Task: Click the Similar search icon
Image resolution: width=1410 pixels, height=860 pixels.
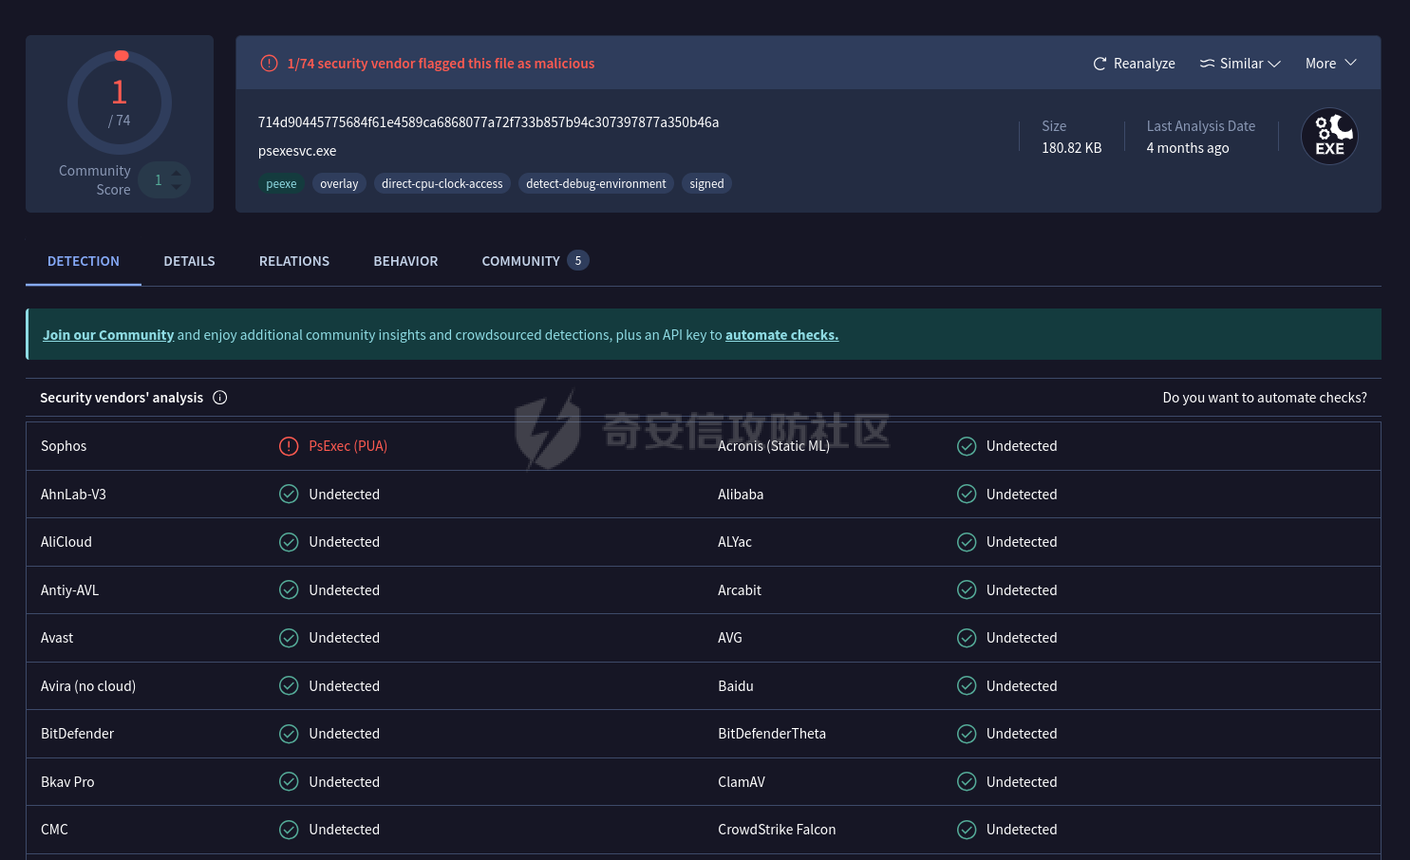Action: click(x=1207, y=64)
